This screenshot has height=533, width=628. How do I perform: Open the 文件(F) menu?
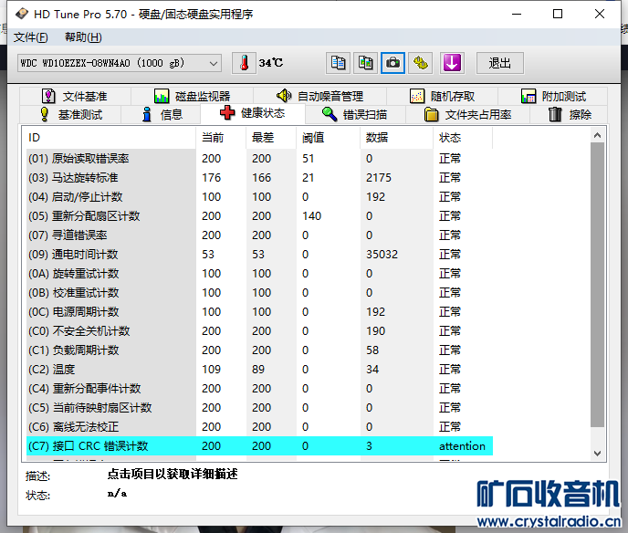click(x=31, y=37)
